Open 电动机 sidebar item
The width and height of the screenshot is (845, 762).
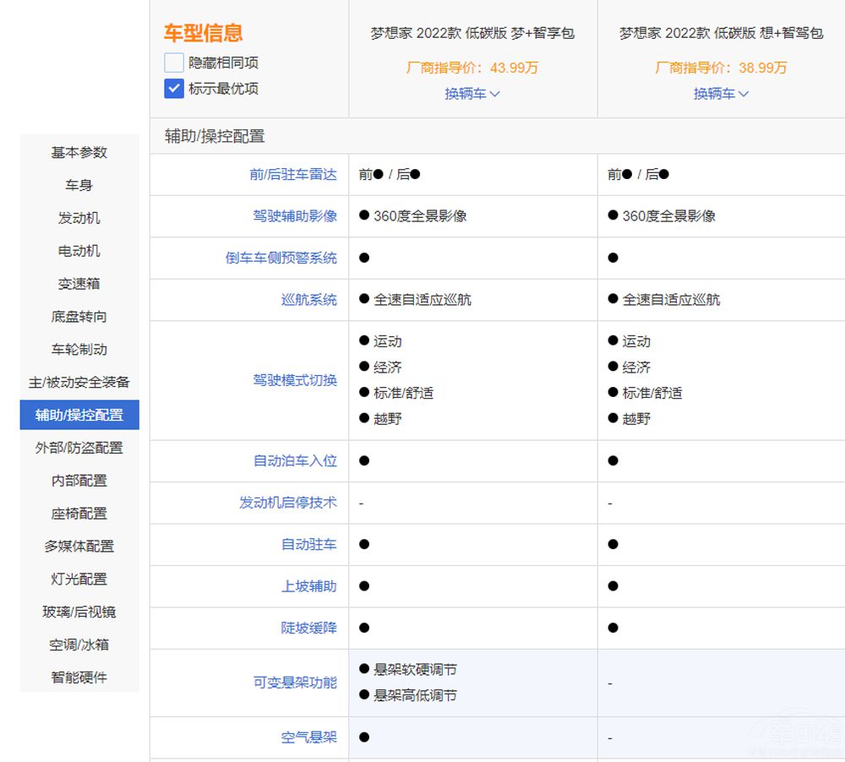pyautogui.click(x=79, y=251)
